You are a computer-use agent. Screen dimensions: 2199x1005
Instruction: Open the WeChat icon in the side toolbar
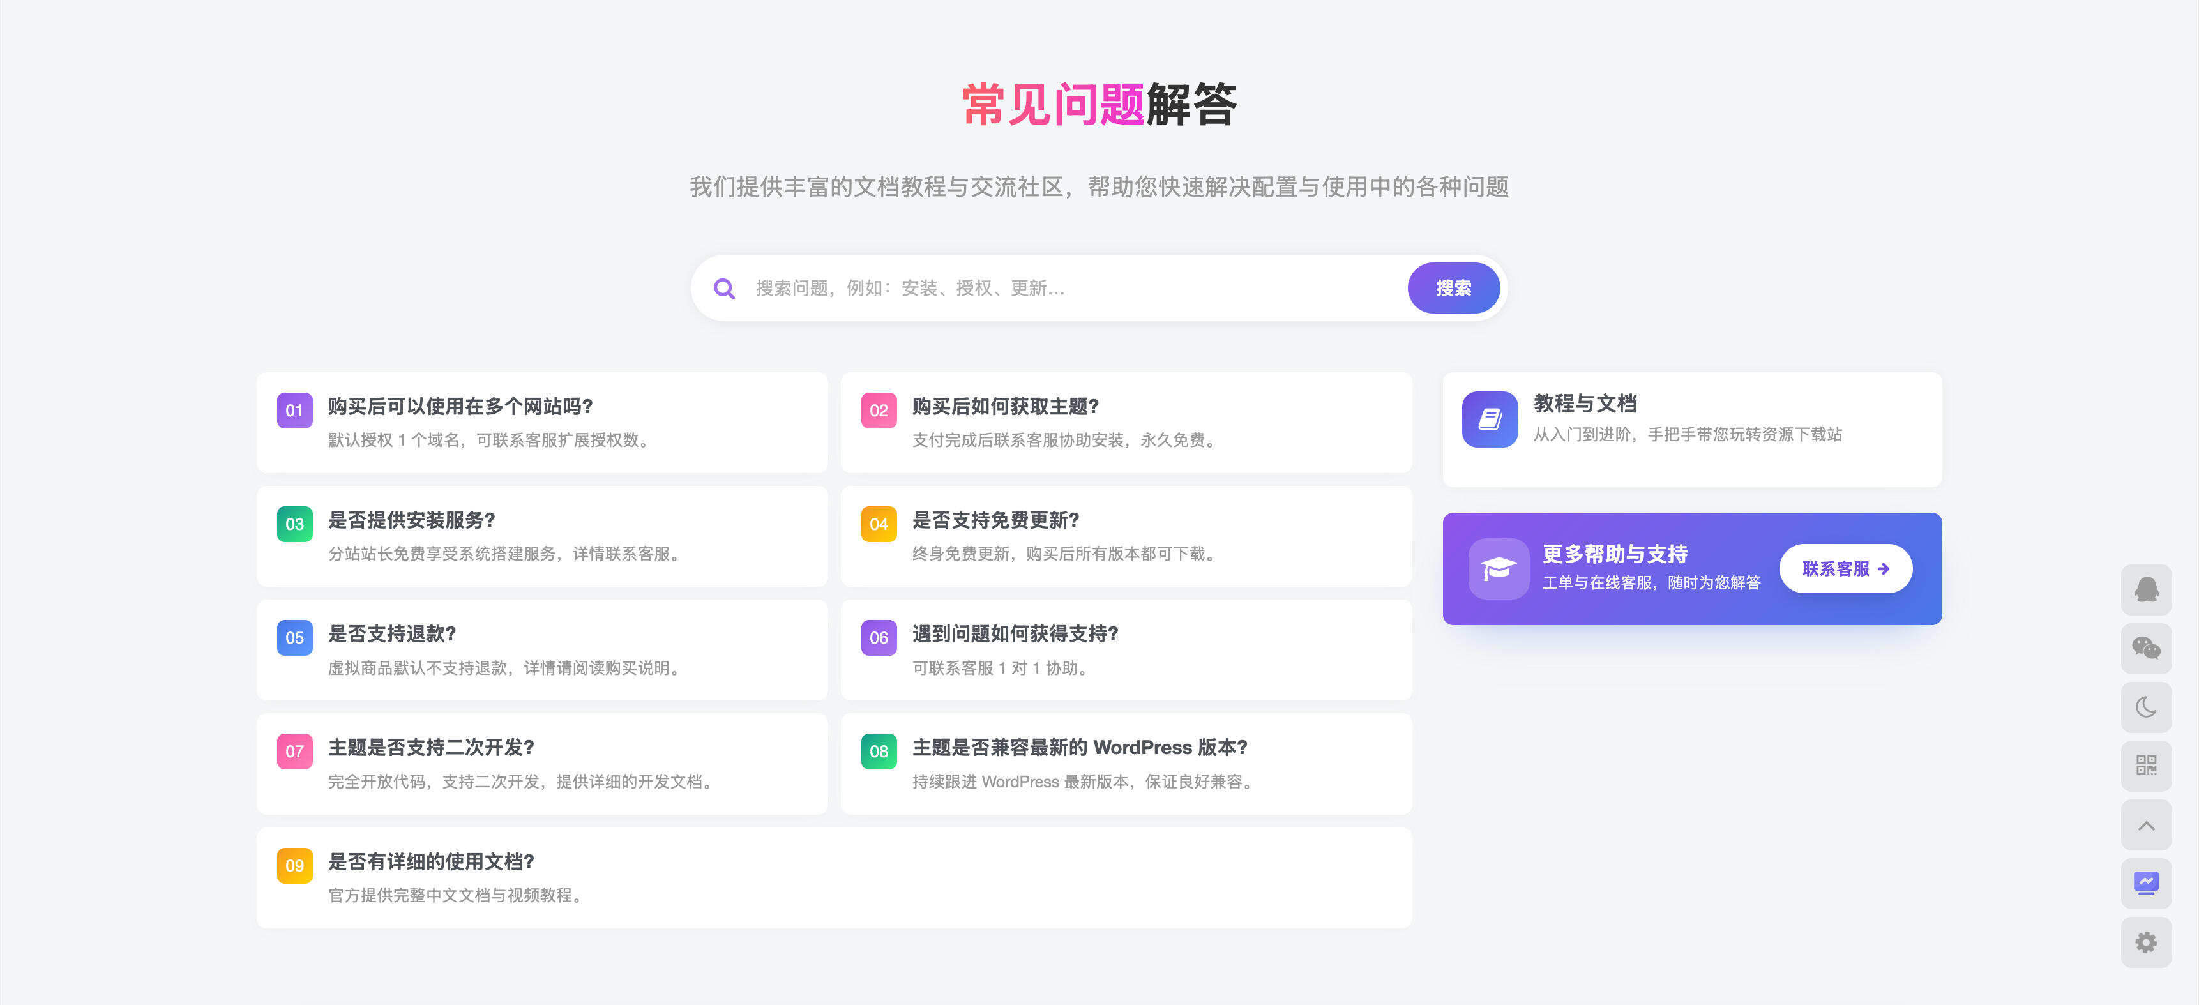2146,649
